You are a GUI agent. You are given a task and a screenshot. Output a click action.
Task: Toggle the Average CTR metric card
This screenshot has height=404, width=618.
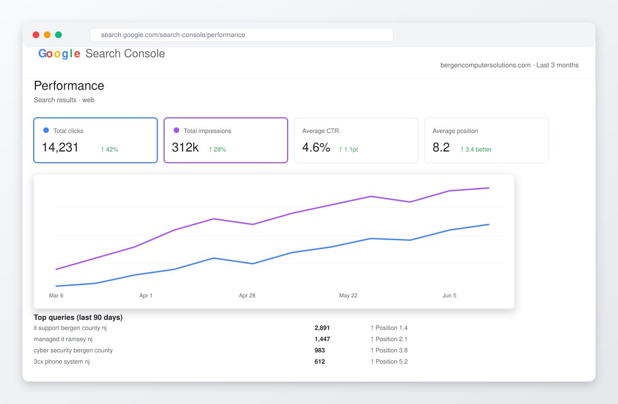(356, 140)
